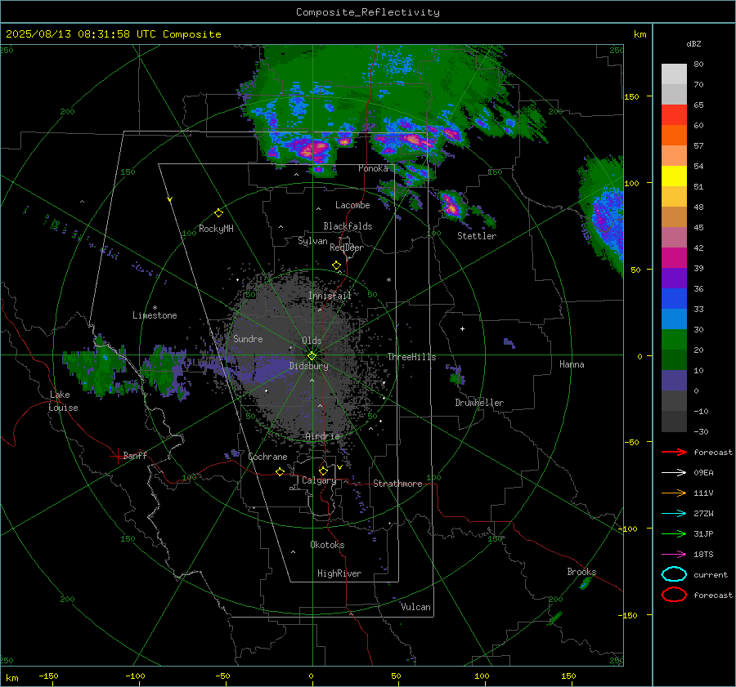Select the bright red 60-65 dBZ swatch
Screen dimensions: 736x687
674,115
